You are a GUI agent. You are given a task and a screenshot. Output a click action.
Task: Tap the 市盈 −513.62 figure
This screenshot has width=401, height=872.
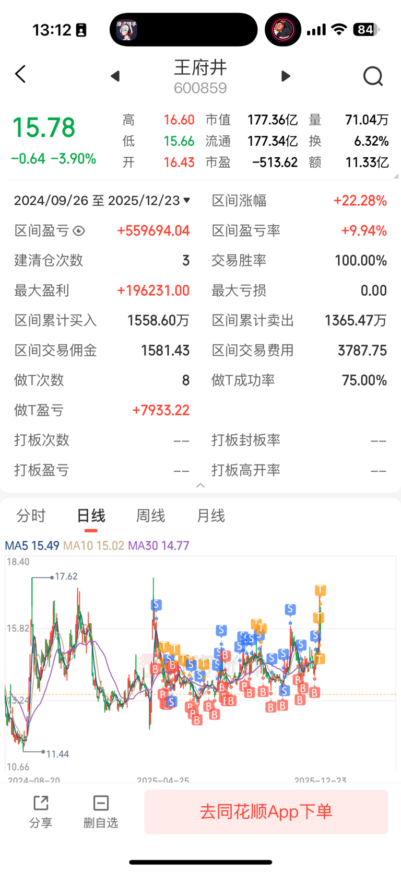click(x=275, y=162)
